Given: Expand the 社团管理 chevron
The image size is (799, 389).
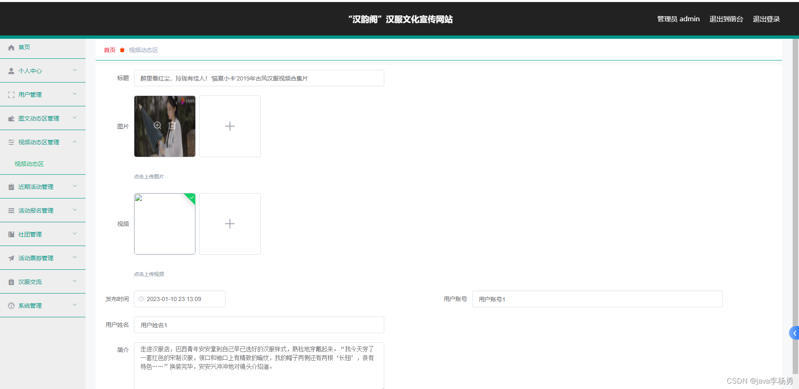Looking at the screenshot, I should tap(75, 233).
